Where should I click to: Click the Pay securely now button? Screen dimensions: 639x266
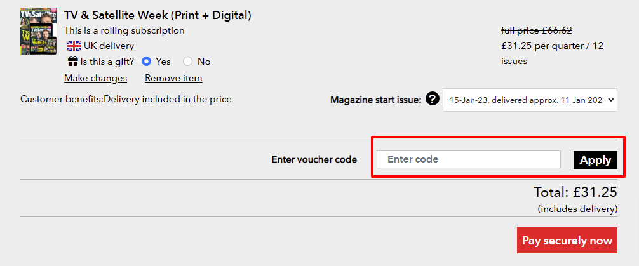coord(567,241)
